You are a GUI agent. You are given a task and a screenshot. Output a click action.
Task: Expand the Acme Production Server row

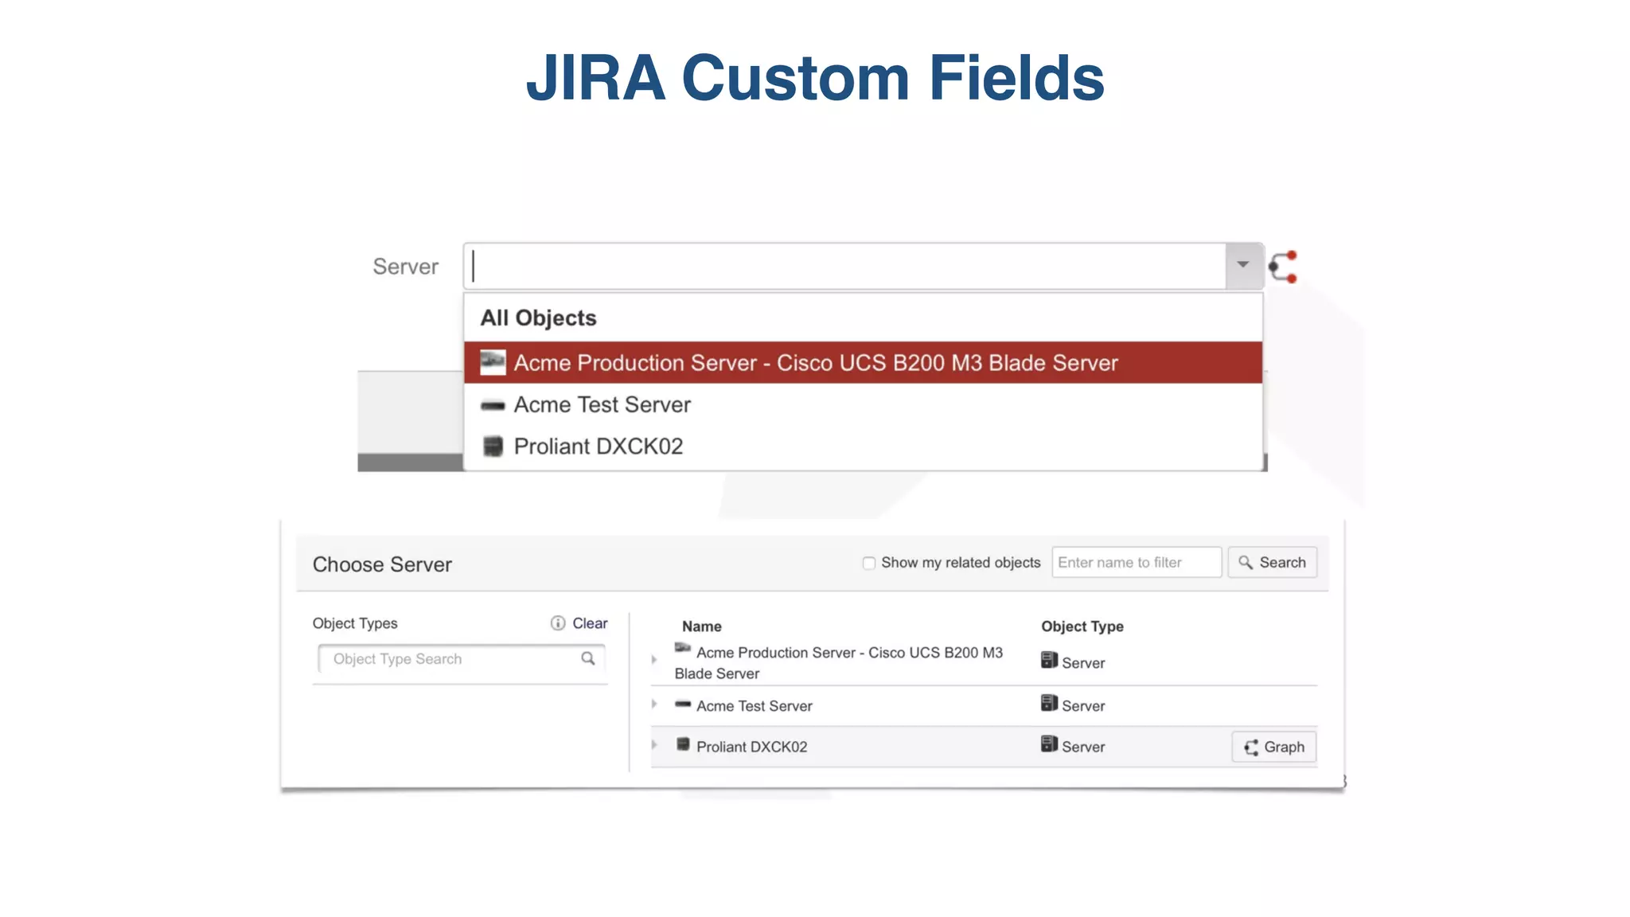coord(654,659)
